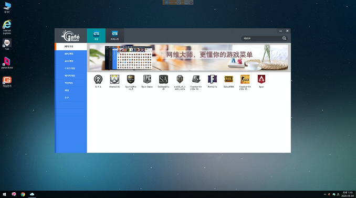Launch the A.V.A game icon

(98, 80)
